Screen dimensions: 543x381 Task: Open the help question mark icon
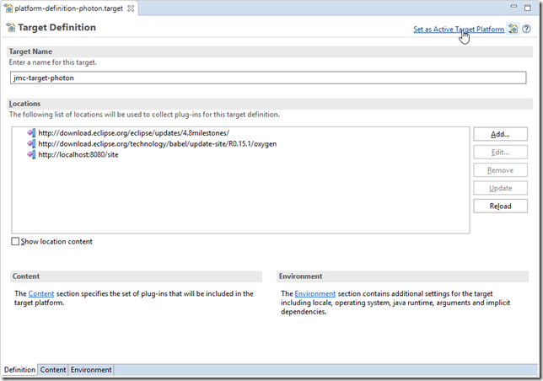click(526, 29)
